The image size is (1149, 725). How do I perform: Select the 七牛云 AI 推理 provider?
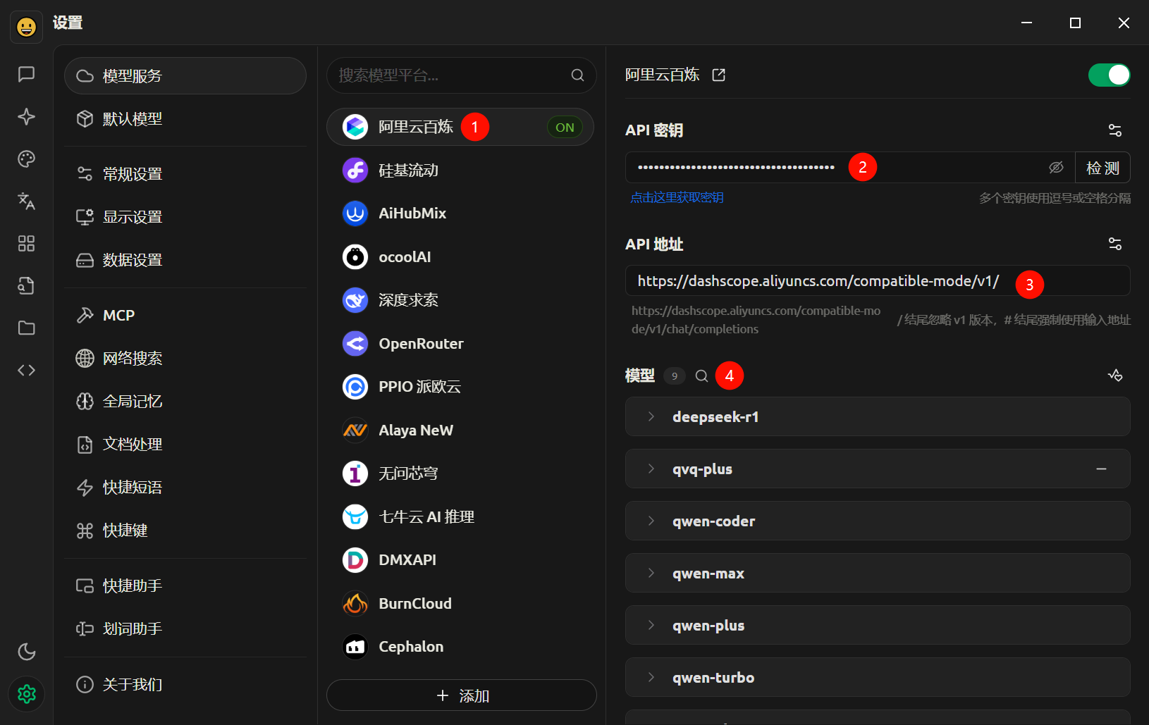coord(460,517)
